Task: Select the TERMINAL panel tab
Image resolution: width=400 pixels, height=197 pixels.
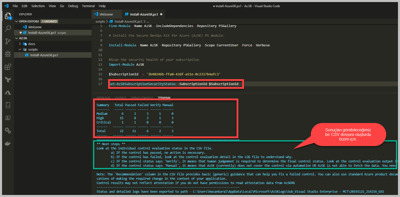Action: tap(164, 98)
